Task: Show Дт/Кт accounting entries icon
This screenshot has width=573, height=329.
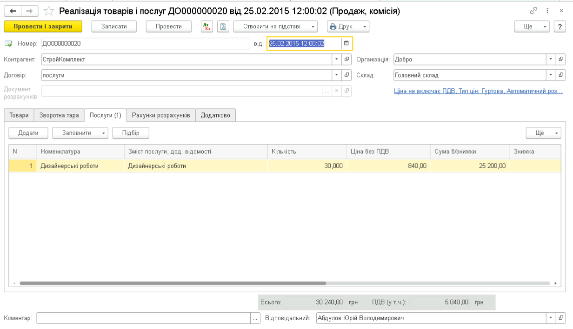Action: (x=207, y=26)
